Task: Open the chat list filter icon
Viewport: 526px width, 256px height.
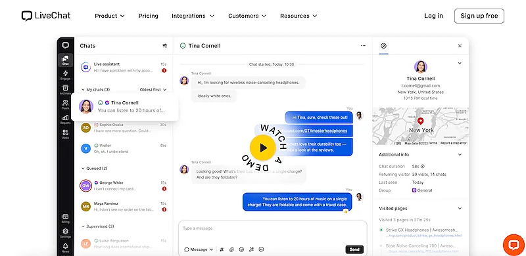Action: pyautogui.click(x=165, y=45)
